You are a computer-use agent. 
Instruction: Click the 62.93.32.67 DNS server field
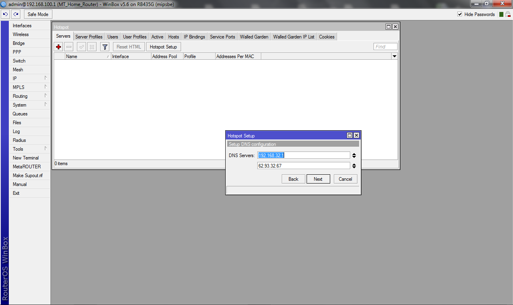tap(303, 166)
